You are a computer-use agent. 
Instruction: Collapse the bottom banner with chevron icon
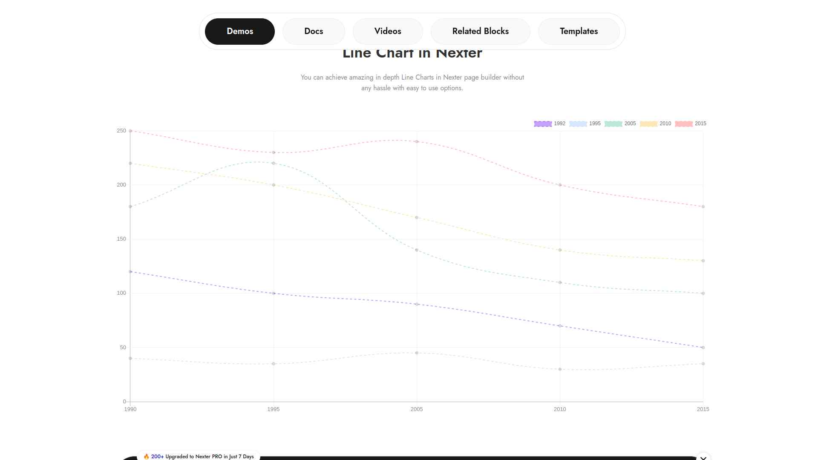[x=703, y=457]
